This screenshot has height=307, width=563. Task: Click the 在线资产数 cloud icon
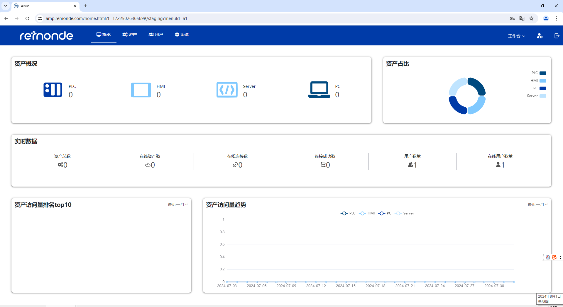148,165
